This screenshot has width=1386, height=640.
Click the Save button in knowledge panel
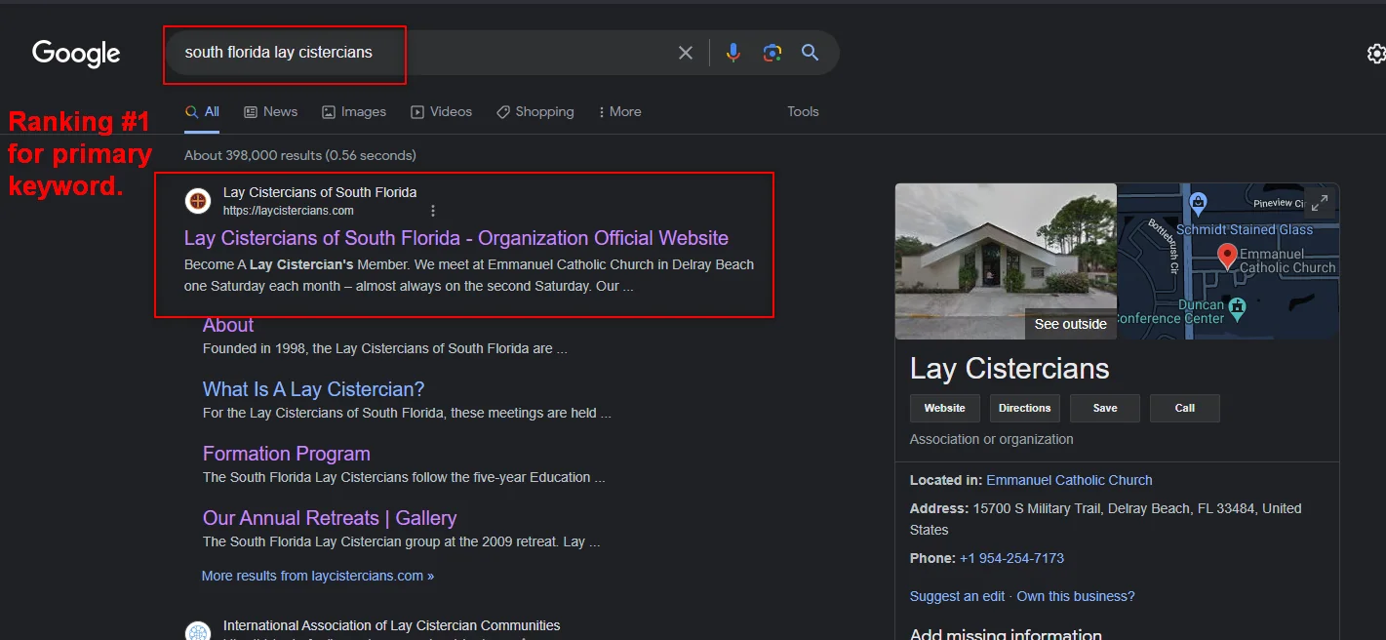1104,408
